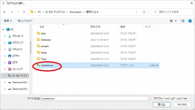Go up one folder level
The height and width of the screenshot is (110, 195).
(x=24, y=12)
